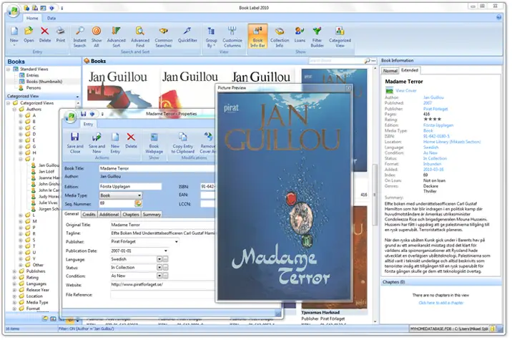
Task: Select Entries under Standard Views
Action: coord(32,75)
